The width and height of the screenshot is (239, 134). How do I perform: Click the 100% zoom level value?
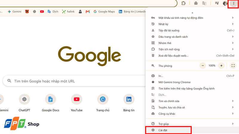tap(212, 66)
